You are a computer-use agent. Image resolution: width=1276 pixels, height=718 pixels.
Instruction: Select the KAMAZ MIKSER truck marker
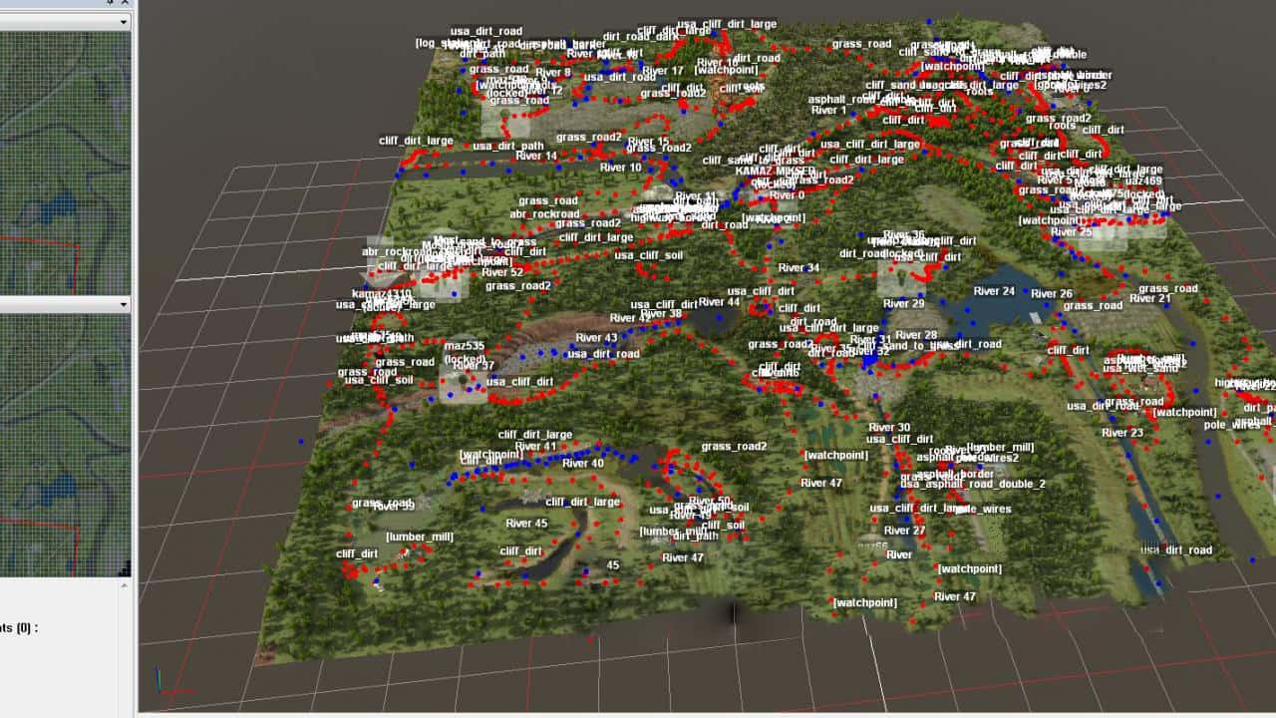point(775,171)
